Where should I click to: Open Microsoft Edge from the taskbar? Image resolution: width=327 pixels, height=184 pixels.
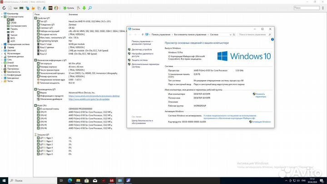(x=70, y=180)
